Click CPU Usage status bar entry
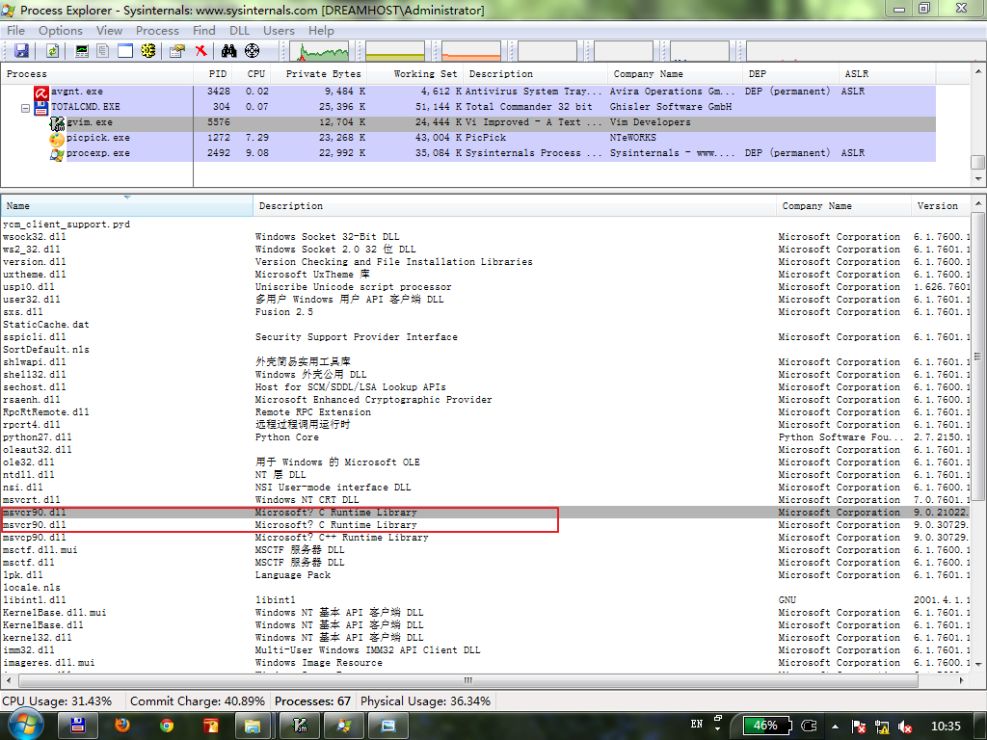This screenshot has width=987, height=740. [57, 701]
